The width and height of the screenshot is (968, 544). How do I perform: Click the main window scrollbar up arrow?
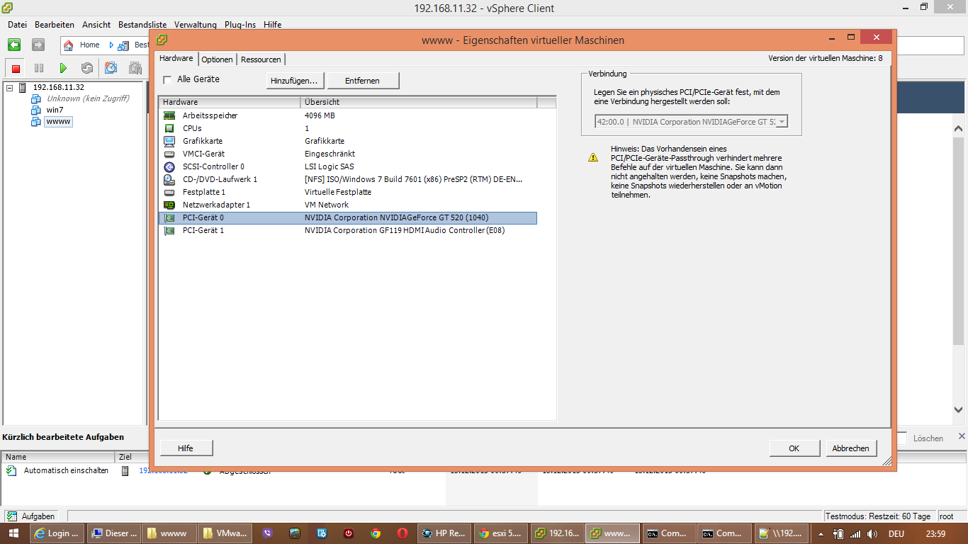pyautogui.click(x=958, y=130)
